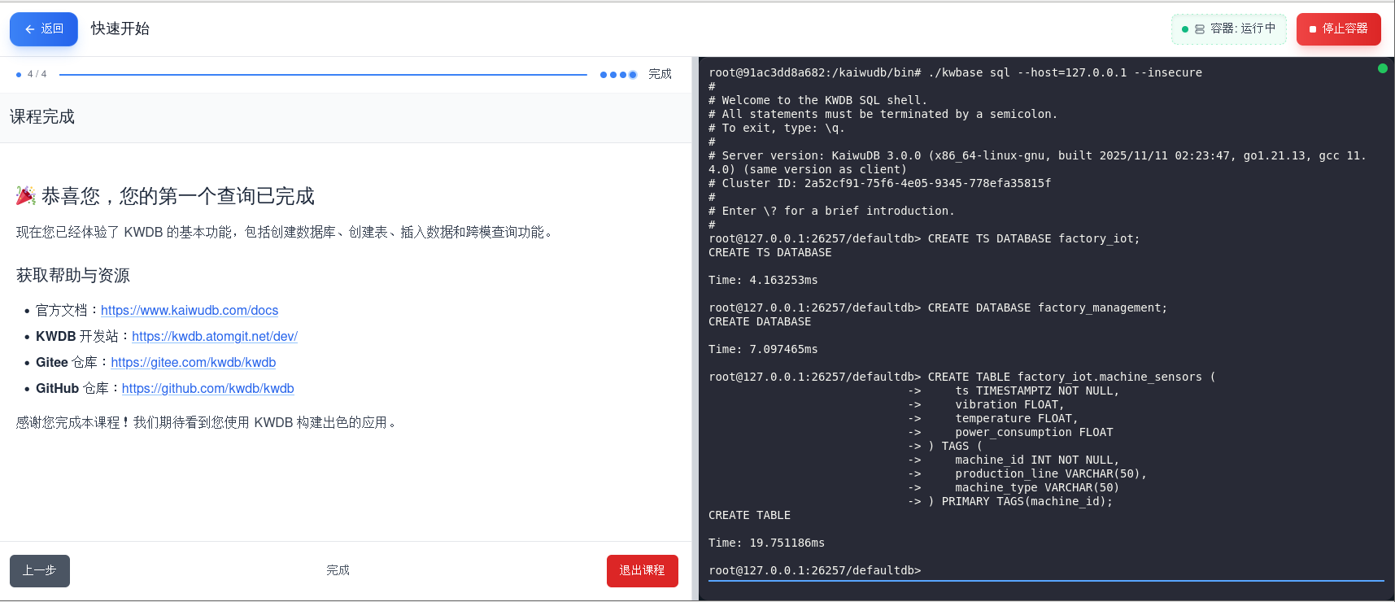Click the 退出课程 exit course button

643,571
